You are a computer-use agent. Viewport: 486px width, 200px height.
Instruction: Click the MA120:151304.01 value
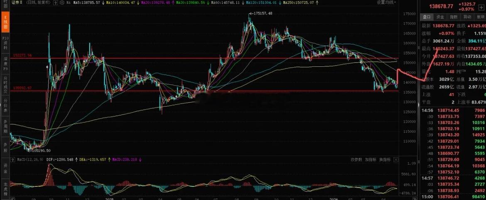(x=262, y=3)
